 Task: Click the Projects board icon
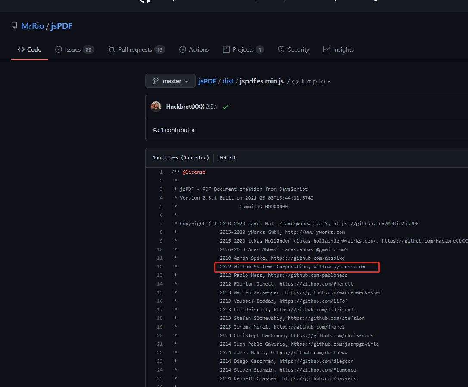pyautogui.click(x=226, y=49)
